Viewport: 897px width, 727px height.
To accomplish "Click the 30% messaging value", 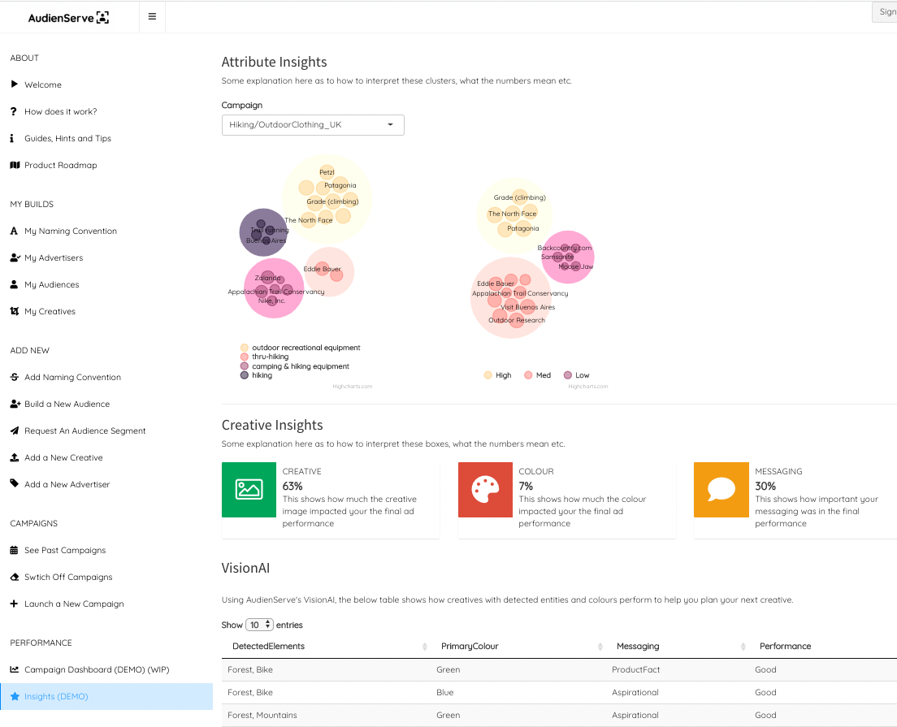I will [765, 487].
